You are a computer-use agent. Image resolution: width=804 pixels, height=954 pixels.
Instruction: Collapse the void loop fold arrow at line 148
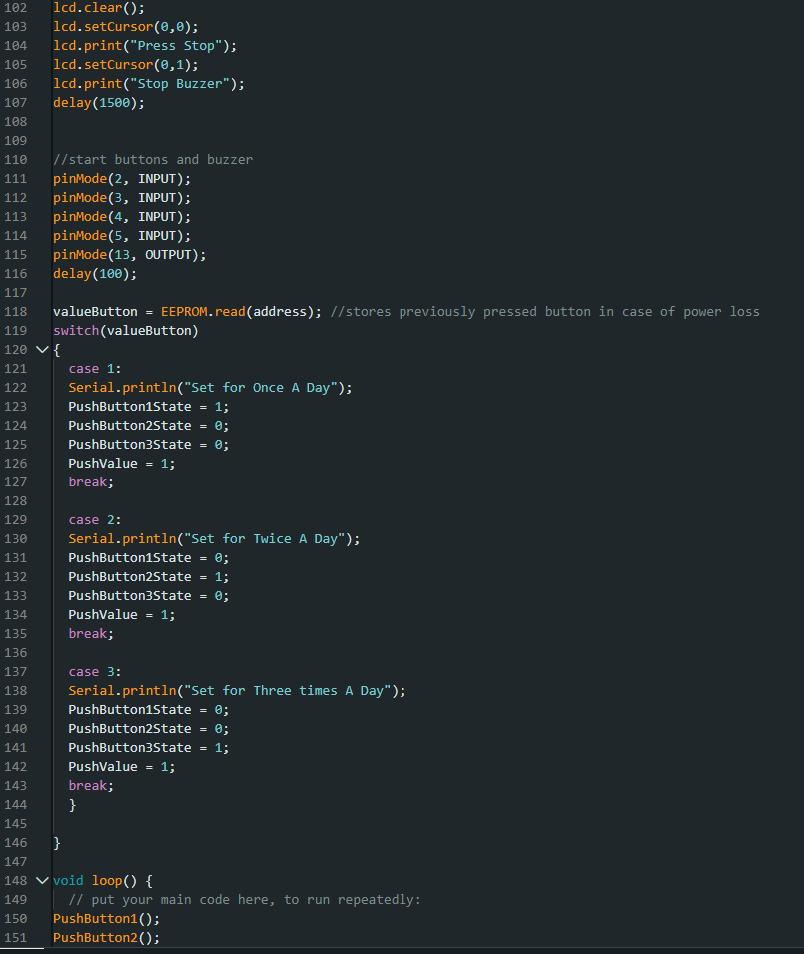tap(42, 880)
